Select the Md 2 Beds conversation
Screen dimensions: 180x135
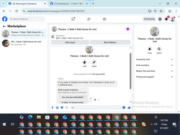pos(24,43)
